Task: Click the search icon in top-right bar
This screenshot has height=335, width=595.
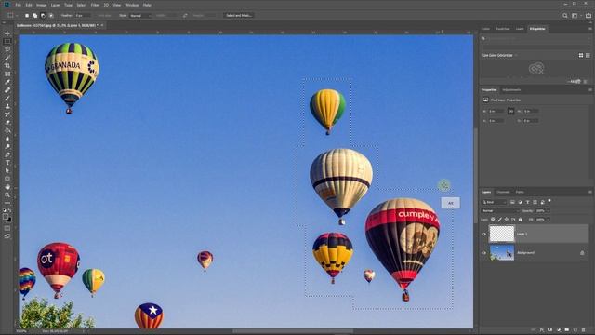Action: point(565,16)
